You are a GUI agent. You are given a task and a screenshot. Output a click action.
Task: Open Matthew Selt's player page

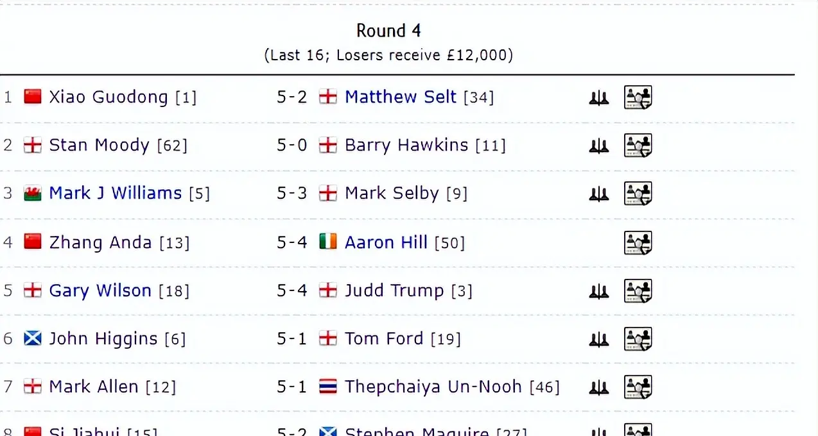click(x=400, y=97)
